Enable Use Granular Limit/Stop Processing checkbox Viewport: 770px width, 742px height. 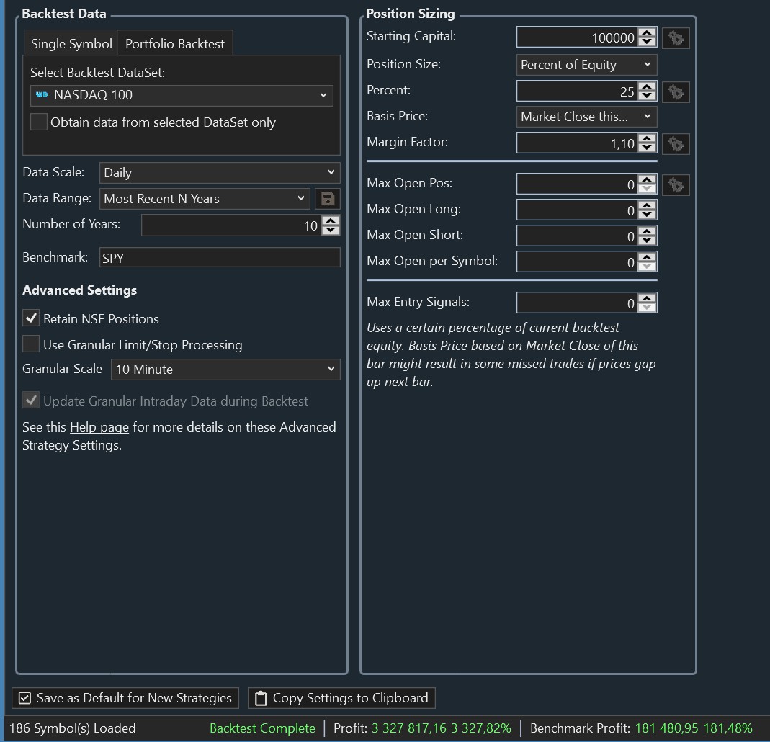(32, 344)
